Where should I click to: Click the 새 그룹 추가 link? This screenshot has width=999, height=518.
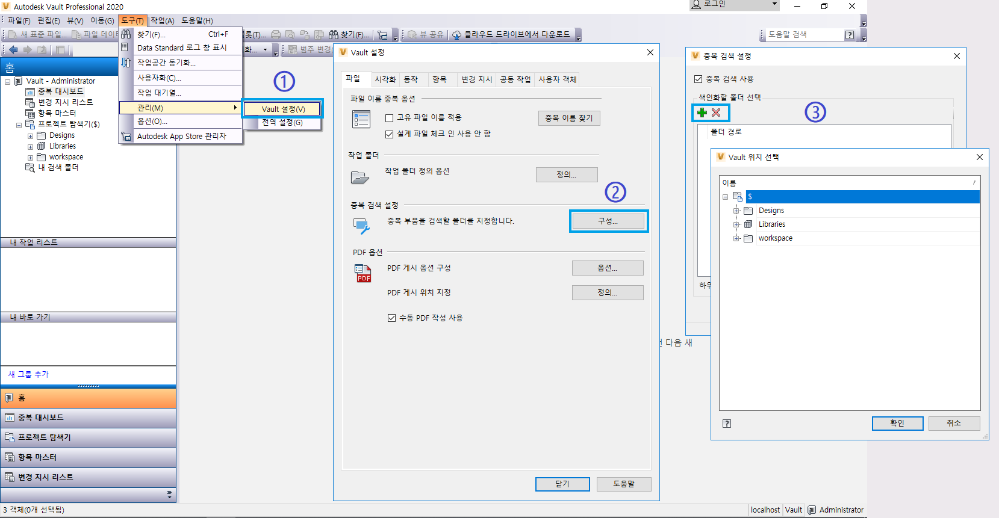[x=28, y=374]
